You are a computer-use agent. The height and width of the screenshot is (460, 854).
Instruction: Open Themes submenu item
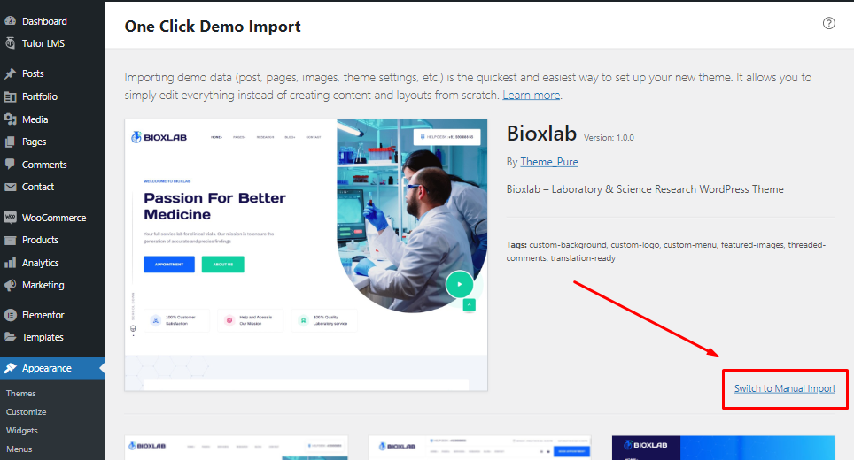click(20, 393)
